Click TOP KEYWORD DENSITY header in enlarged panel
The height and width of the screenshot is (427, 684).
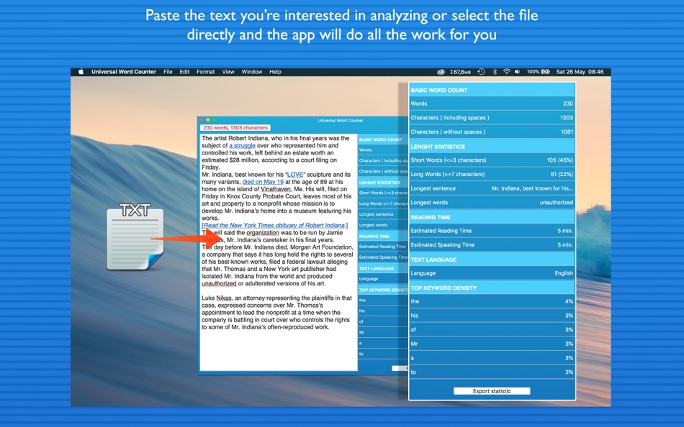[x=492, y=288]
